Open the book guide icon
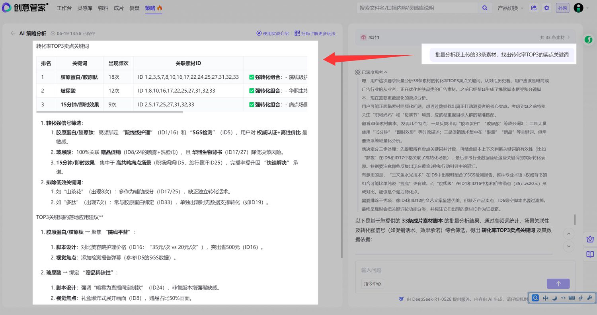 pos(590,254)
